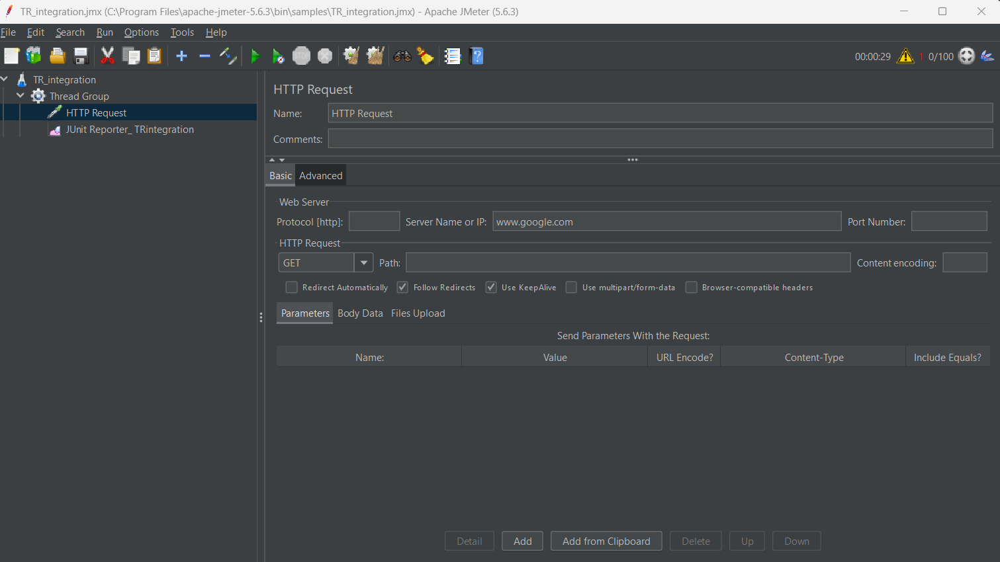Open the Function Helper list icon

tap(453, 56)
